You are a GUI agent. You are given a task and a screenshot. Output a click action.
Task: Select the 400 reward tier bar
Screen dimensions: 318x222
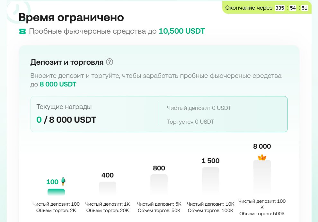coord(108,188)
